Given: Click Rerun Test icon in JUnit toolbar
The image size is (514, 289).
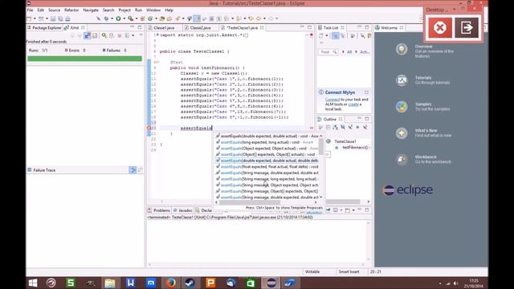Looking at the screenshot, I should (x=104, y=35).
